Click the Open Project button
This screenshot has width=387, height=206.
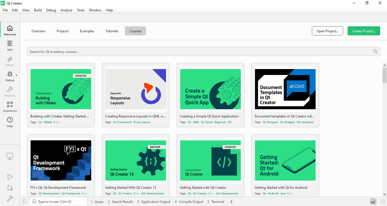pos(327,31)
